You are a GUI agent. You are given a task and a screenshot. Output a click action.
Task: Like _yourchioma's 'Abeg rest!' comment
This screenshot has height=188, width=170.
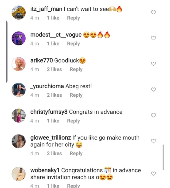point(153,89)
